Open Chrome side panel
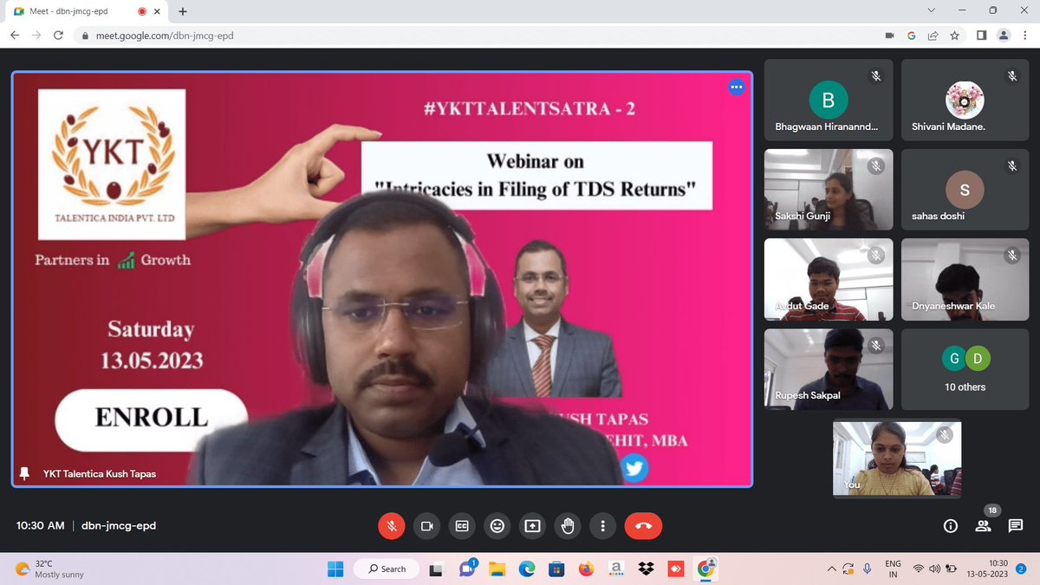Image resolution: width=1040 pixels, height=585 pixels. [x=982, y=36]
